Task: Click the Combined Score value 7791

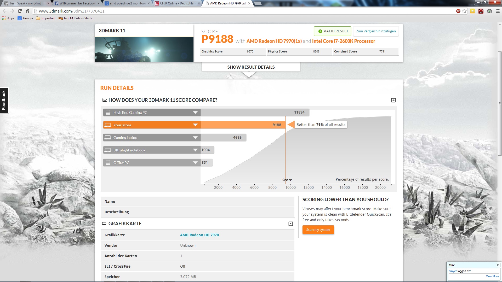Action: point(383,51)
